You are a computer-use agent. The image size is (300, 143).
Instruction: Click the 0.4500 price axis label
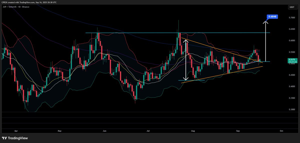[x=292, y=75]
